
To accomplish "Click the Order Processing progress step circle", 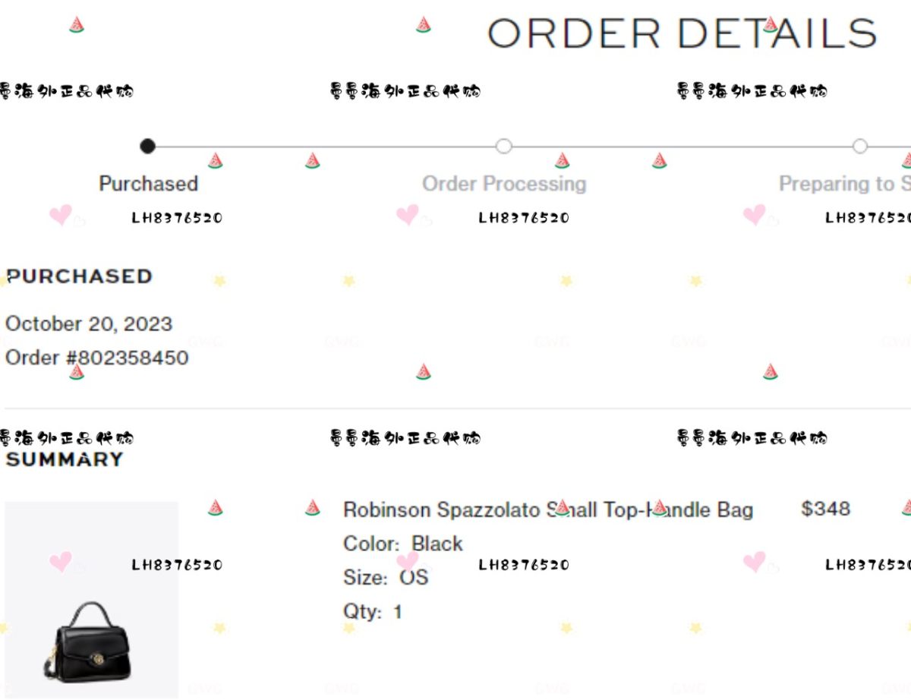I will [503, 146].
